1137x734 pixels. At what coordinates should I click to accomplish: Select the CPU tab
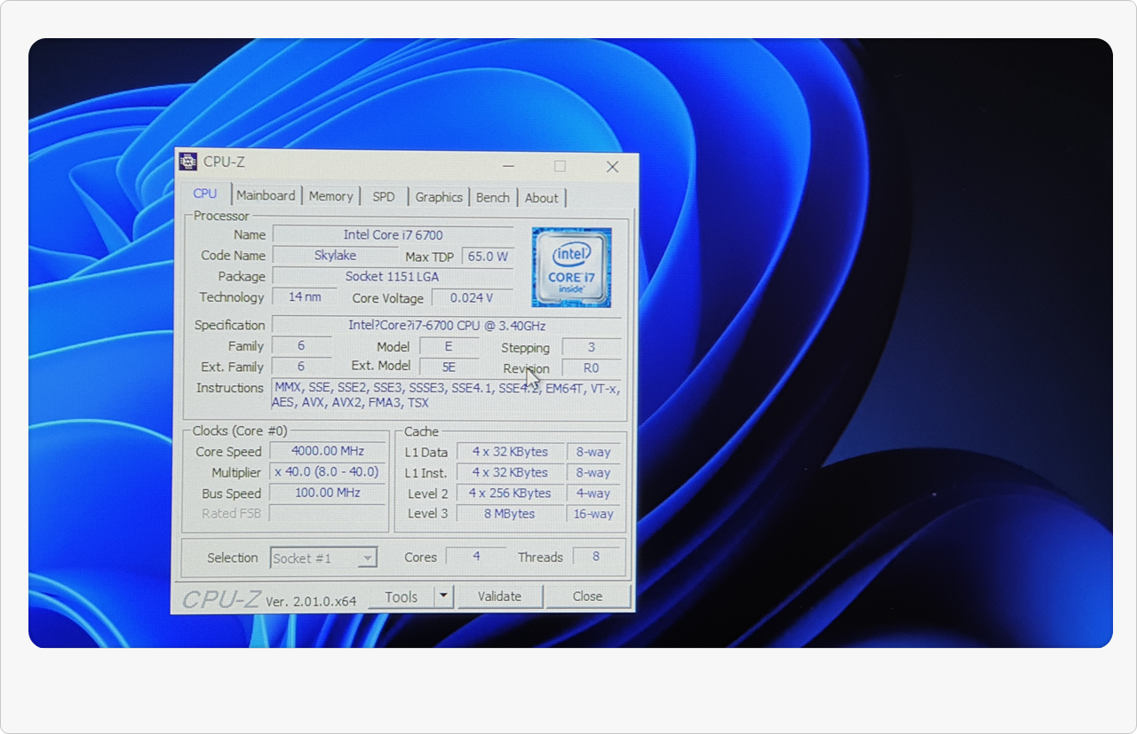pos(204,193)
